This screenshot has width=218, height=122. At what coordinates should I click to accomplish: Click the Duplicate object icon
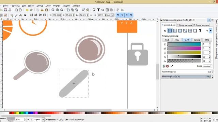[68, 10]
